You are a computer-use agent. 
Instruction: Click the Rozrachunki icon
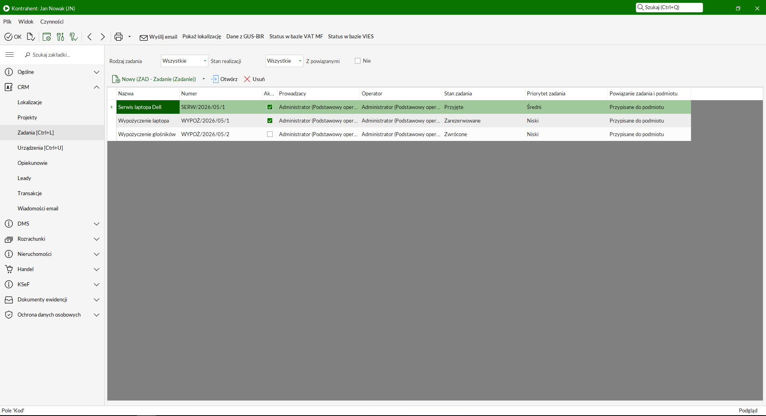pyautogui.click(x=9, y=239)
